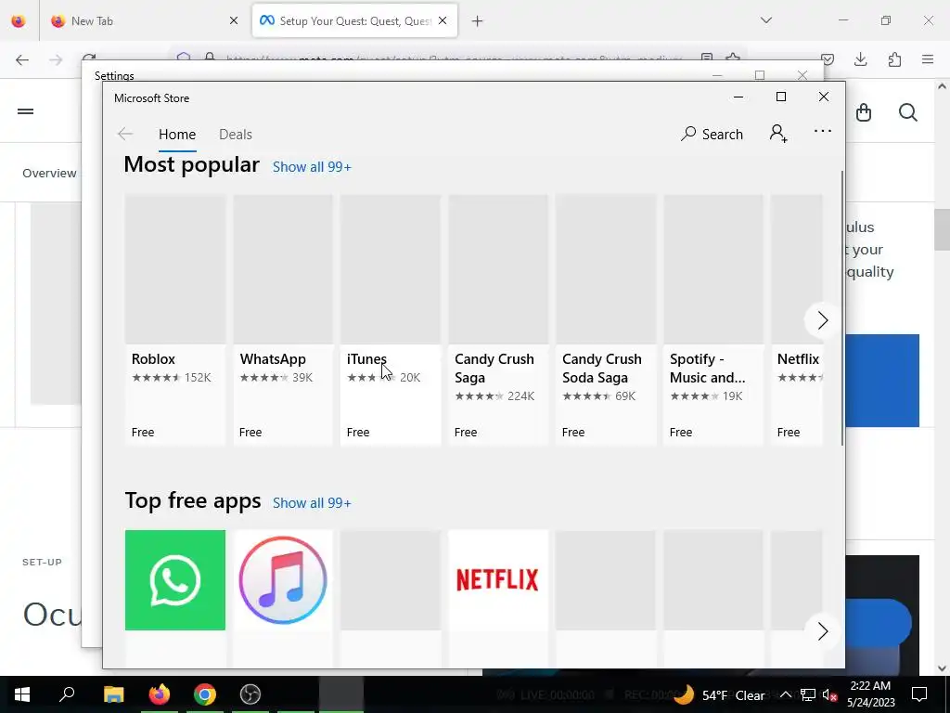950x713 pixels.
Task: Advance Most popular list with right chevron
Action: coord(822,320)
